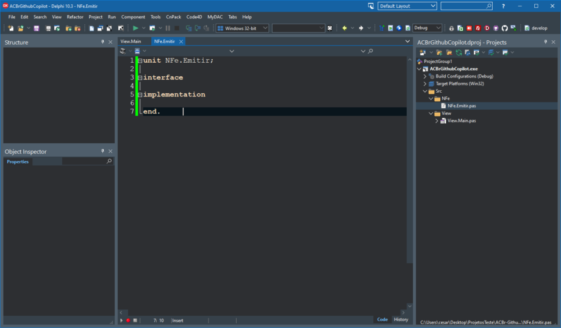
Task: Click the View Form toolbar icon
Action: 101,28
